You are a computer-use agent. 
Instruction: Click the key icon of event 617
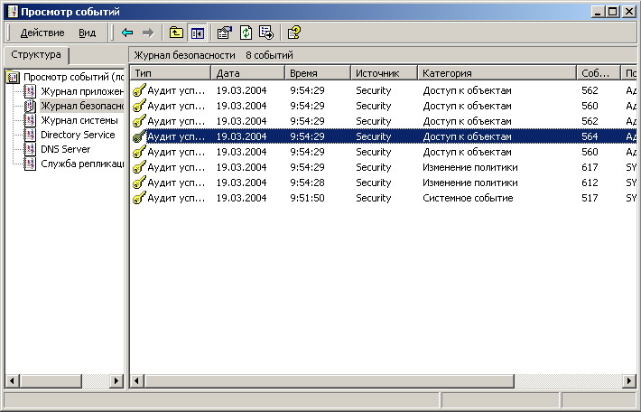pos(139,167)
